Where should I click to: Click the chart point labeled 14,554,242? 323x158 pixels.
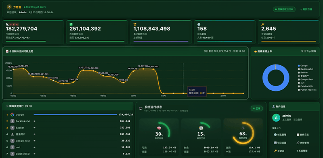tap(133, 71)
